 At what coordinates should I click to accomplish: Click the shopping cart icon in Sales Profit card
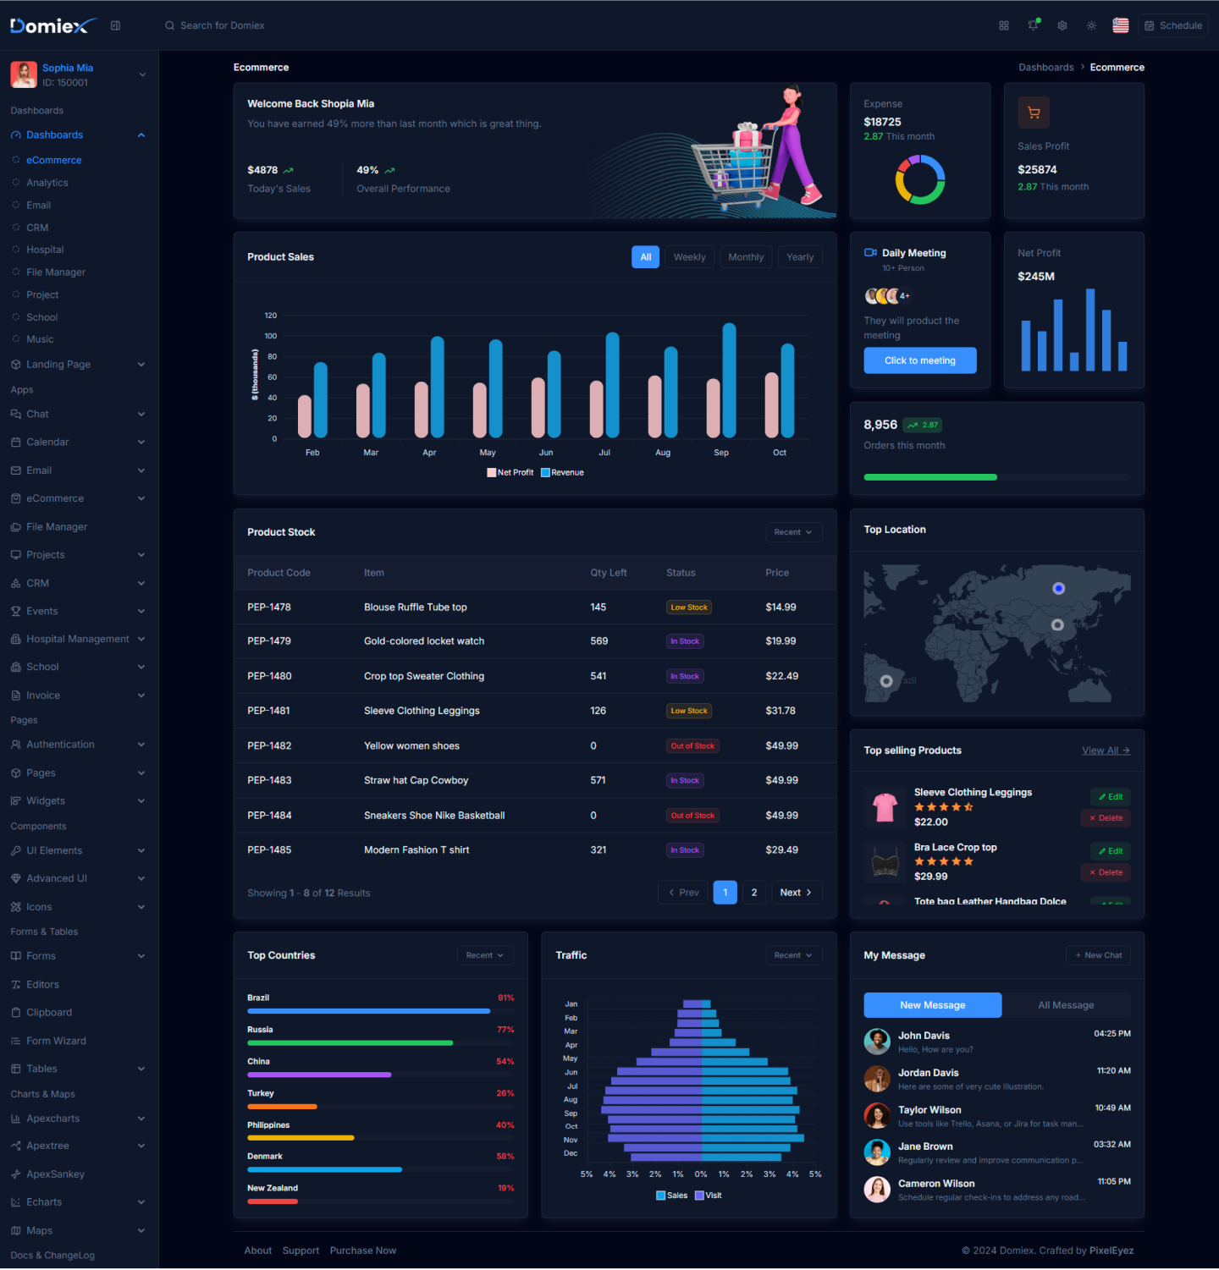(x=1034, y=112)
